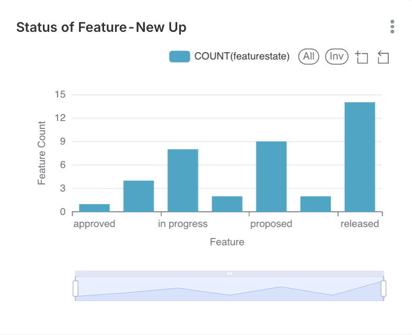
Task: Activate the area zoom selection icon
Action: coord(361,57)
